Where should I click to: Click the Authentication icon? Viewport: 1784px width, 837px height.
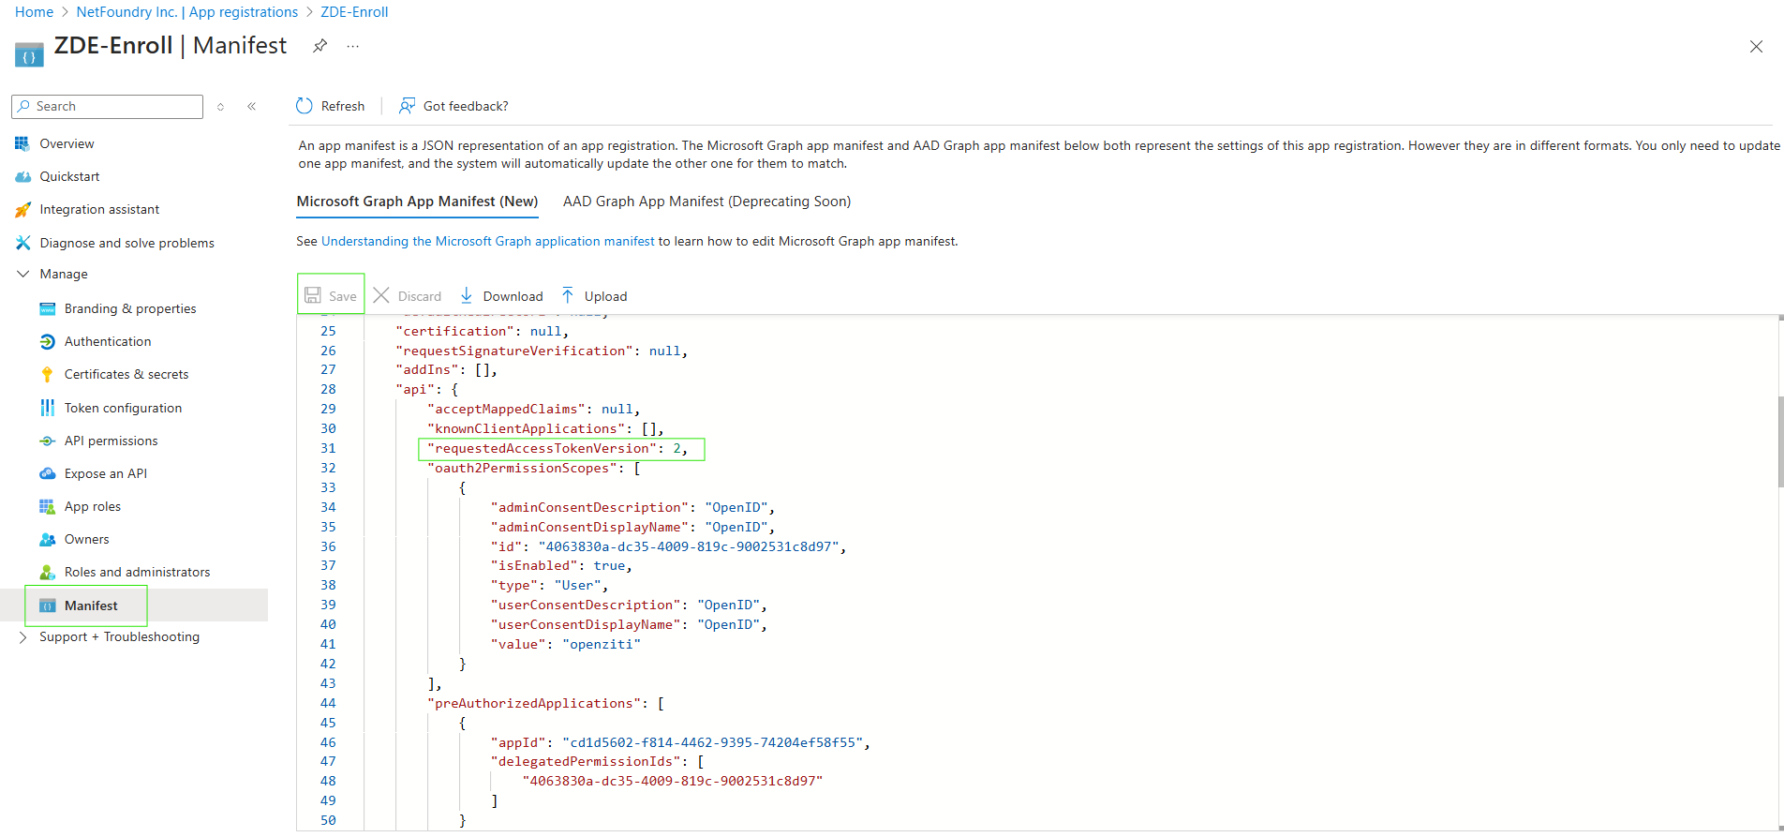click(x=47, y=341)
